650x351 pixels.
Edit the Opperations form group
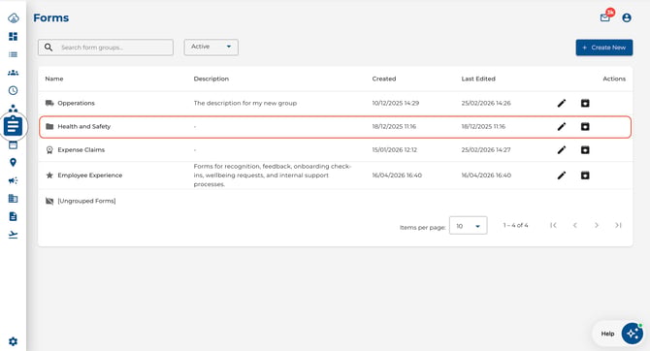point(562,103)
